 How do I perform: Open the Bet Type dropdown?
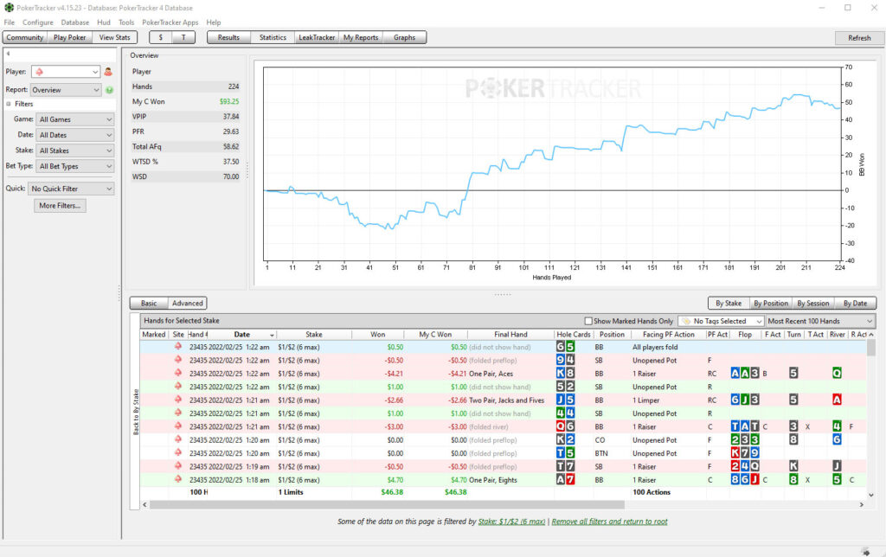74,166
